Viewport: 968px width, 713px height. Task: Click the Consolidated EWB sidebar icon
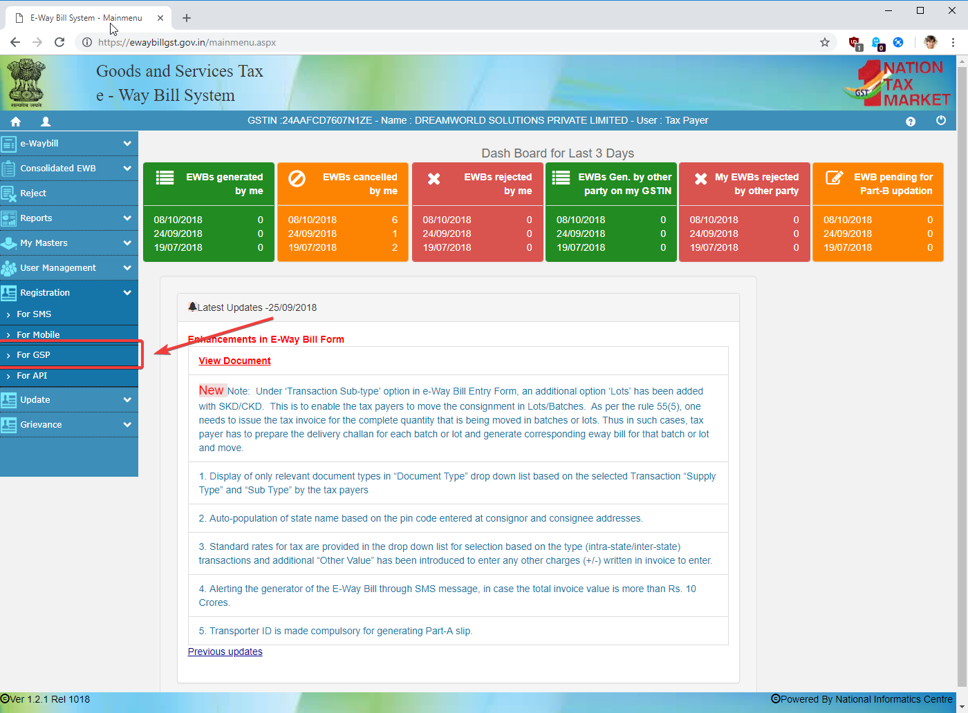point(8,169)
